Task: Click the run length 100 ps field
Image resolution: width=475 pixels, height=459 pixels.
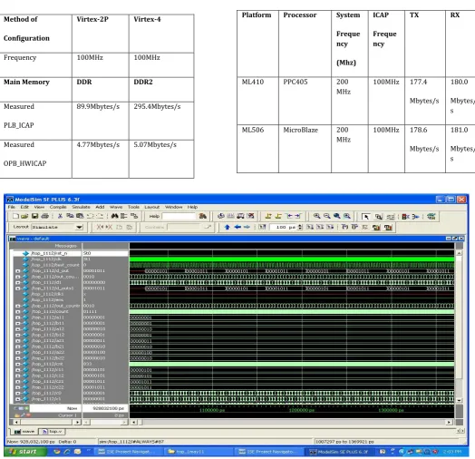Action: (283, 227)
